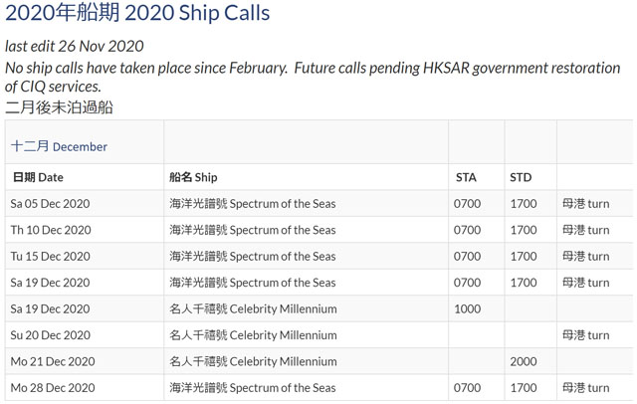The image size is (637, 404).
Task: Click the 'Sa 05 Dec 2020' date cell
Action: coord(51,203)
